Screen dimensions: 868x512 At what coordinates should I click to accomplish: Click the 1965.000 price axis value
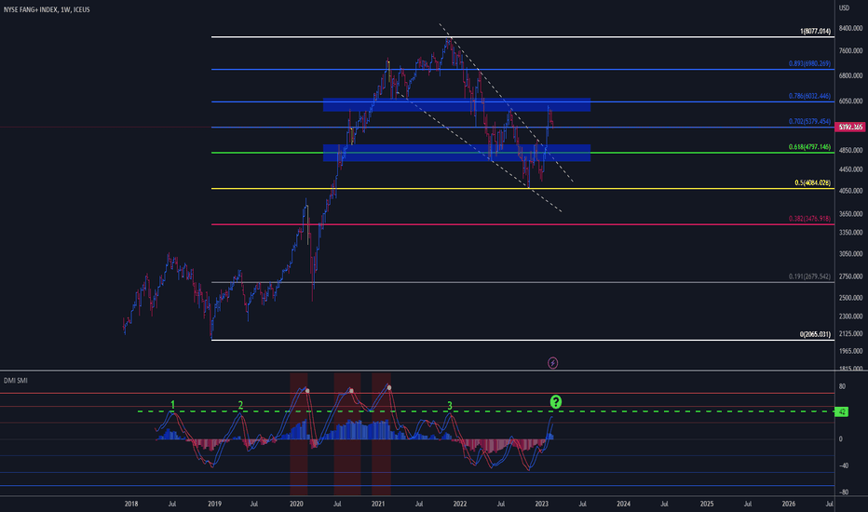(x=851, y=351)
